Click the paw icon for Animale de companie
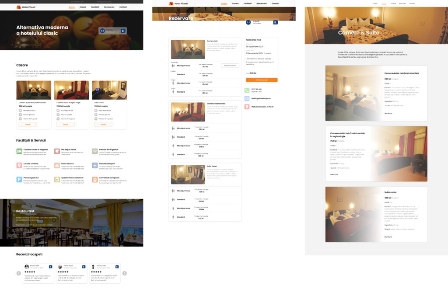This screenshot has width=448, height=292. (x=95, y=179)
